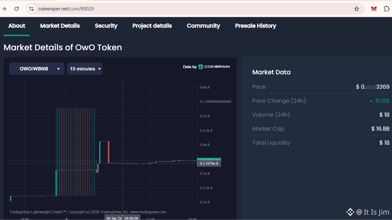Click the Price value $ 0.(0x7)3369
Viewport: 392px width, 220px height.
click(373, 87)
